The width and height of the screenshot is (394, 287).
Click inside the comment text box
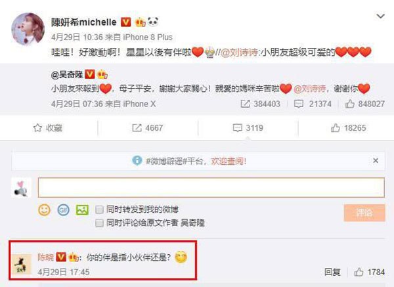[x=211, y=187]
